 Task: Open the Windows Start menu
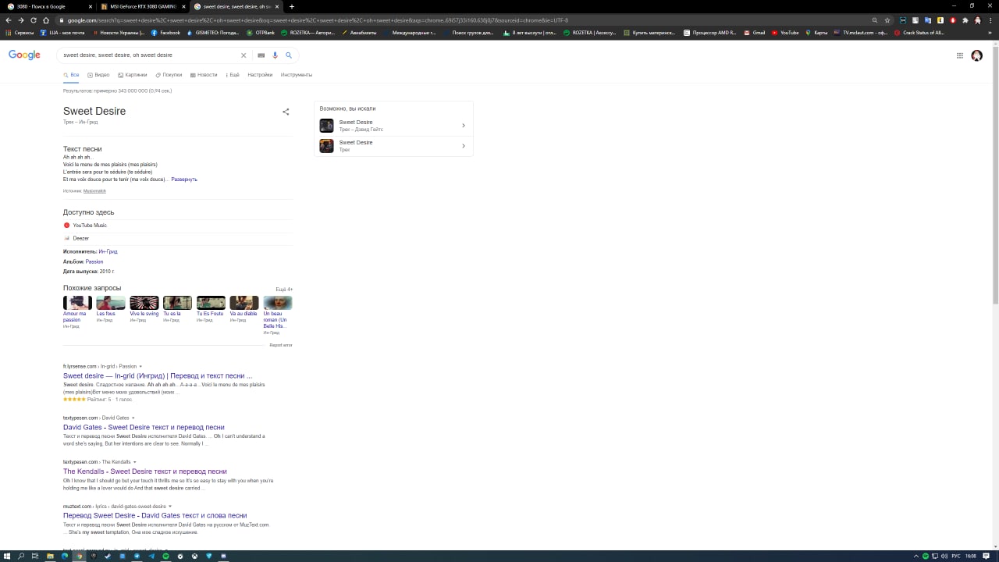click(7, 556)
